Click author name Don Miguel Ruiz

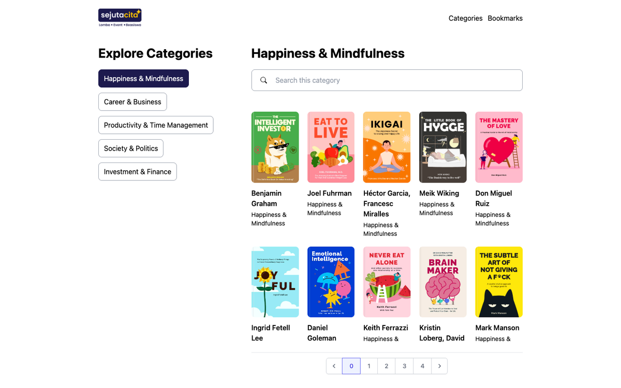tap(494, 199)
